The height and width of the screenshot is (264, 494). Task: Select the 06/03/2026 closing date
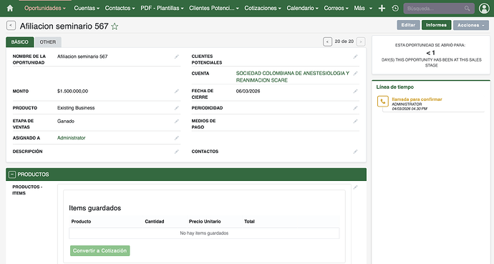tap(248, 92)
